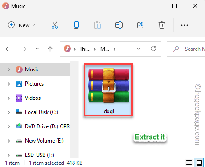Click the Search Music field
The width and height of the screenshot is (205, 167).
(x=186, y=49)
